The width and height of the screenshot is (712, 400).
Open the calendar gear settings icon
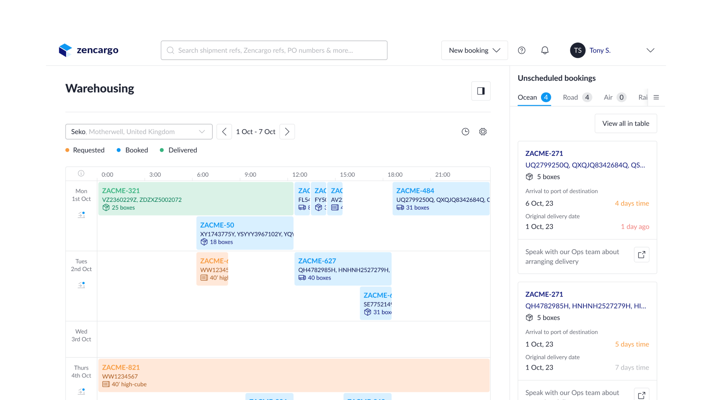(482, 131)
